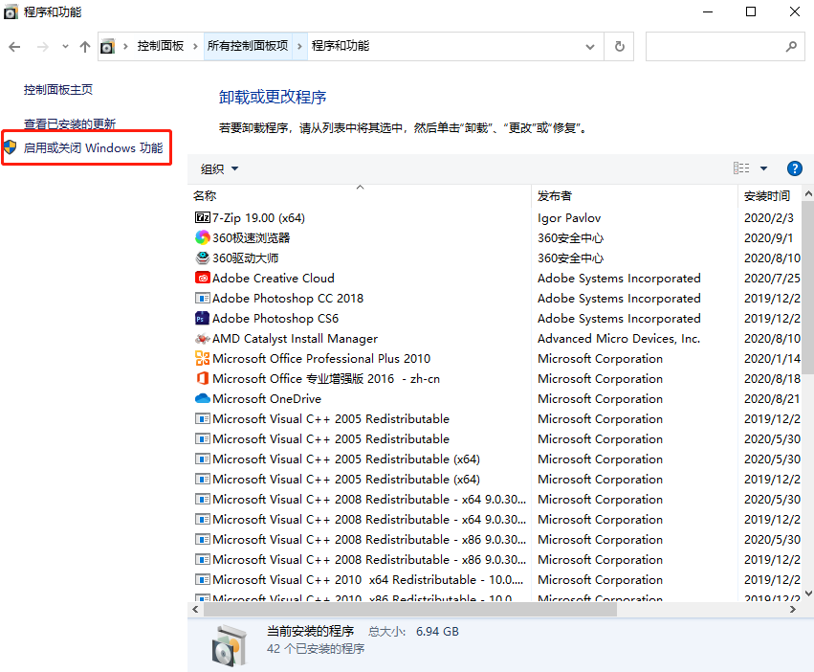814x672 pixels.
Task: Open the Help with the blue question mark icon
Action: pos(795,168)
